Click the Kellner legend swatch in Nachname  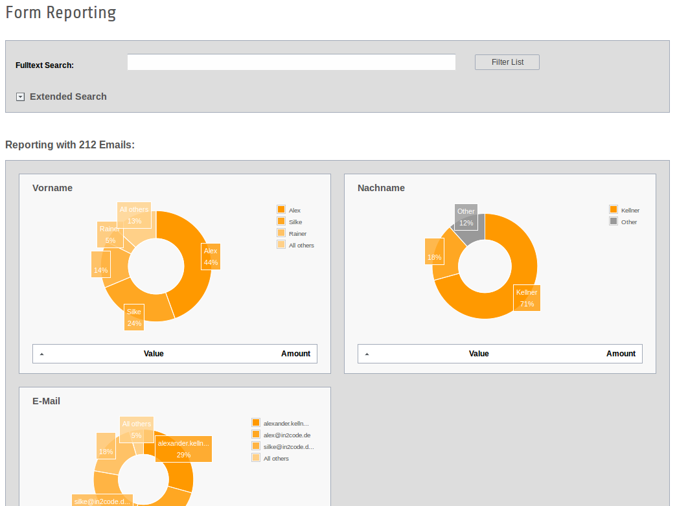tap(614, 209)
